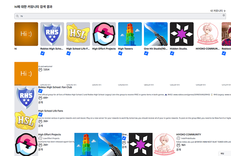Click the 'hi' card title text

(15, 49)
